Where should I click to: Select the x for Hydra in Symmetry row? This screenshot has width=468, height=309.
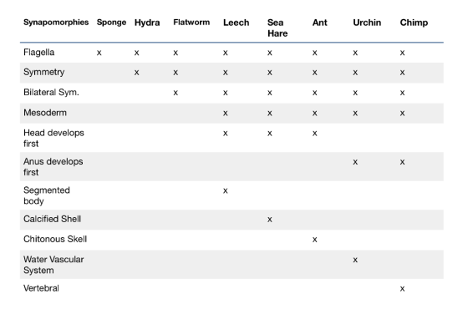click(137, 73)
